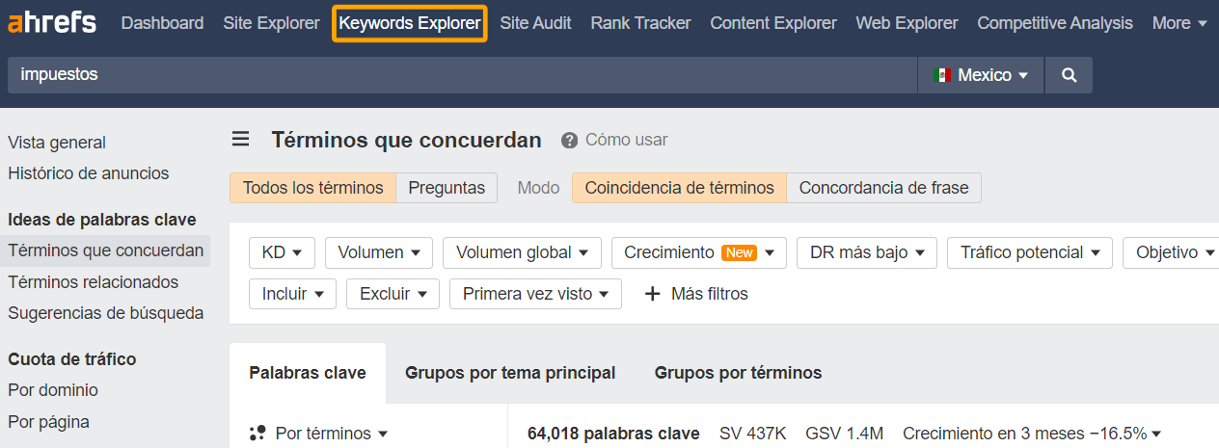
Task: Toggle the hamburger sidebar menu icon
Action: (240, 140)
